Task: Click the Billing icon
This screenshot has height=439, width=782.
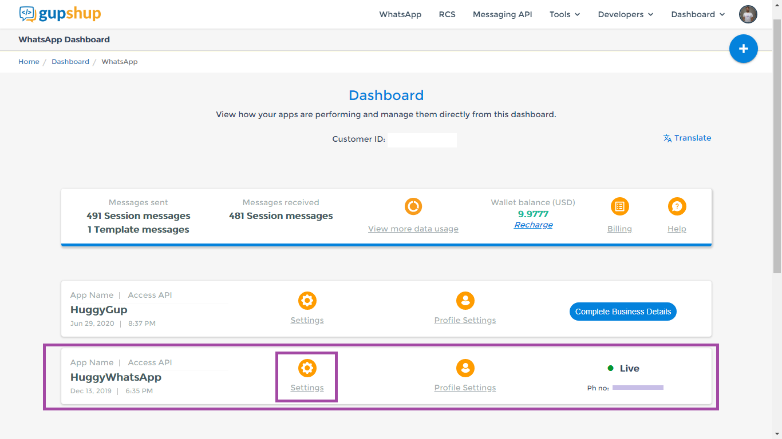Action: click(619, 206)
